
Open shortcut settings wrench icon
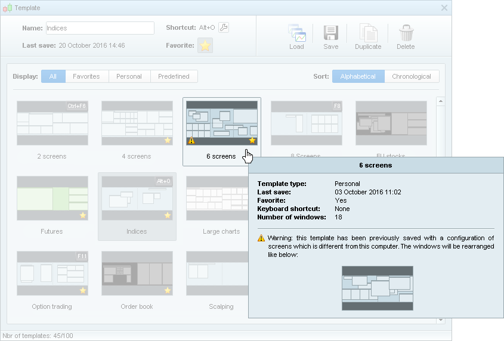[x=224, y=27]
